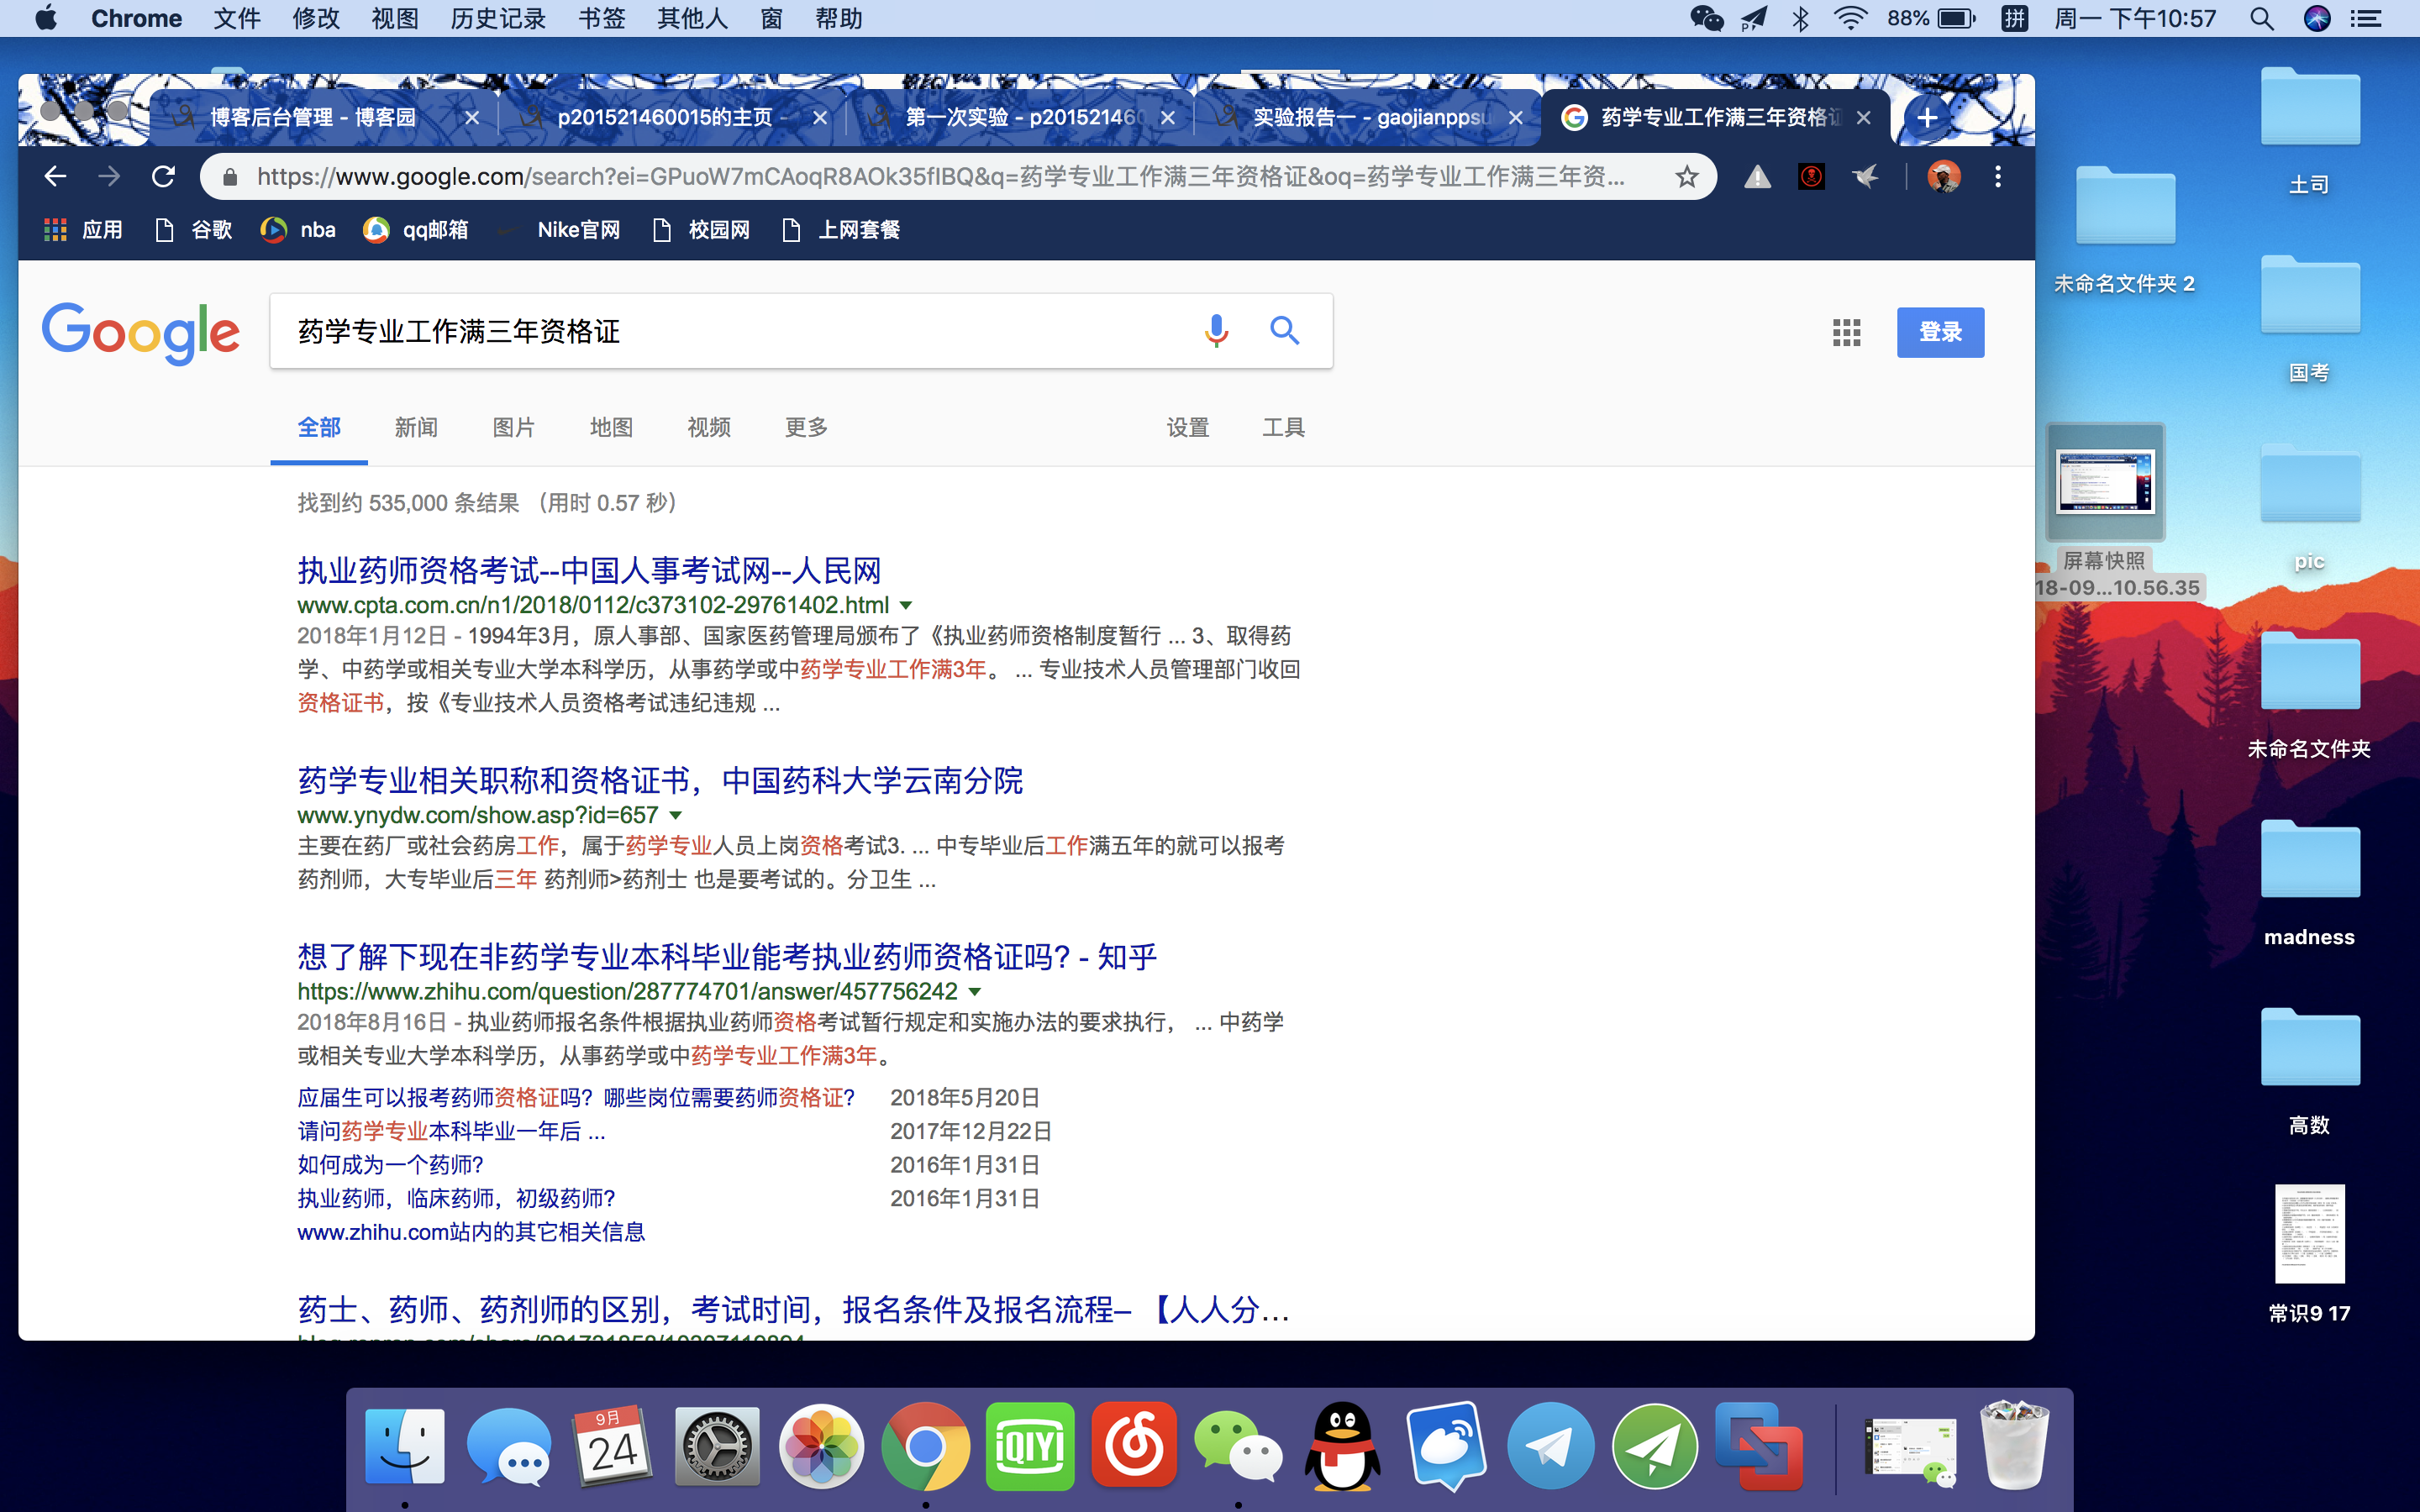Open WeChat menu bar status icon
Viewport: 2420px width, 1512px height.
pyautogui.click(x=1706, y=19)
